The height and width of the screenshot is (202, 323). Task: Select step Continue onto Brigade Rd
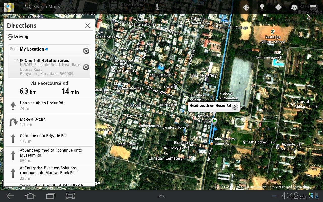point(49,138)
